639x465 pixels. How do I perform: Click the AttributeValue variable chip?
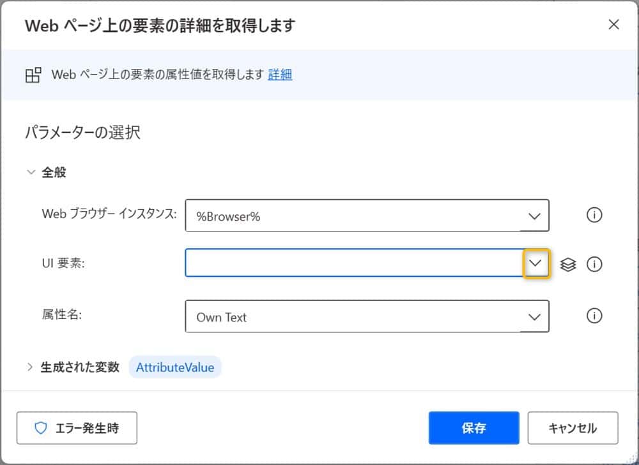[175, 367]
